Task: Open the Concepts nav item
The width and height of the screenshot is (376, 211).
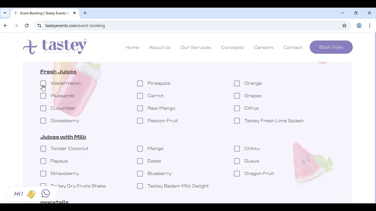Action: [x=232, y=47]
